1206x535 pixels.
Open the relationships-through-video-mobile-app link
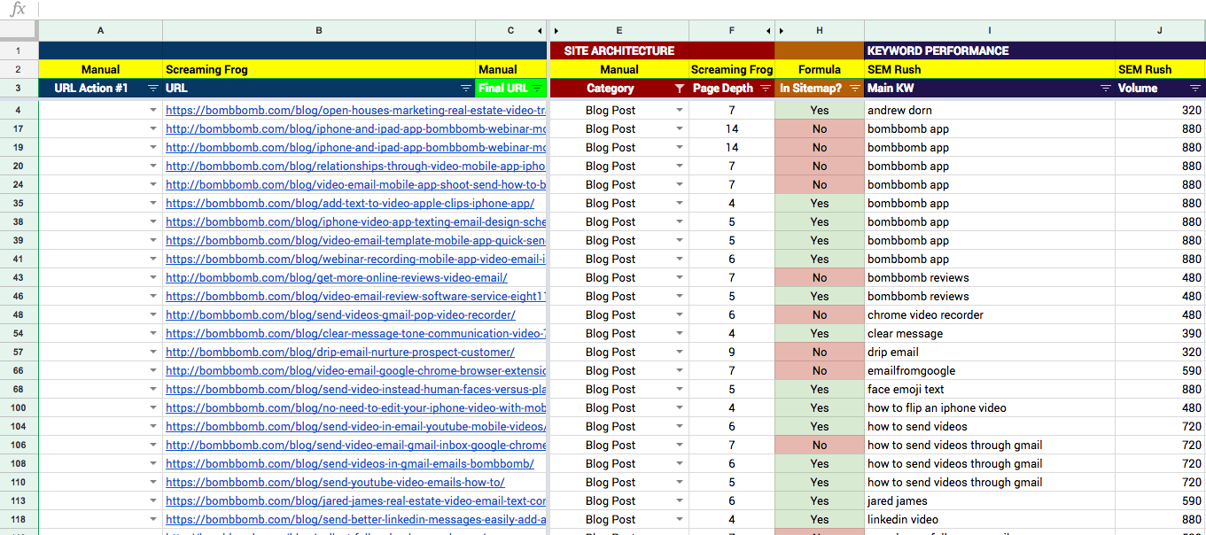click(355, 167)
